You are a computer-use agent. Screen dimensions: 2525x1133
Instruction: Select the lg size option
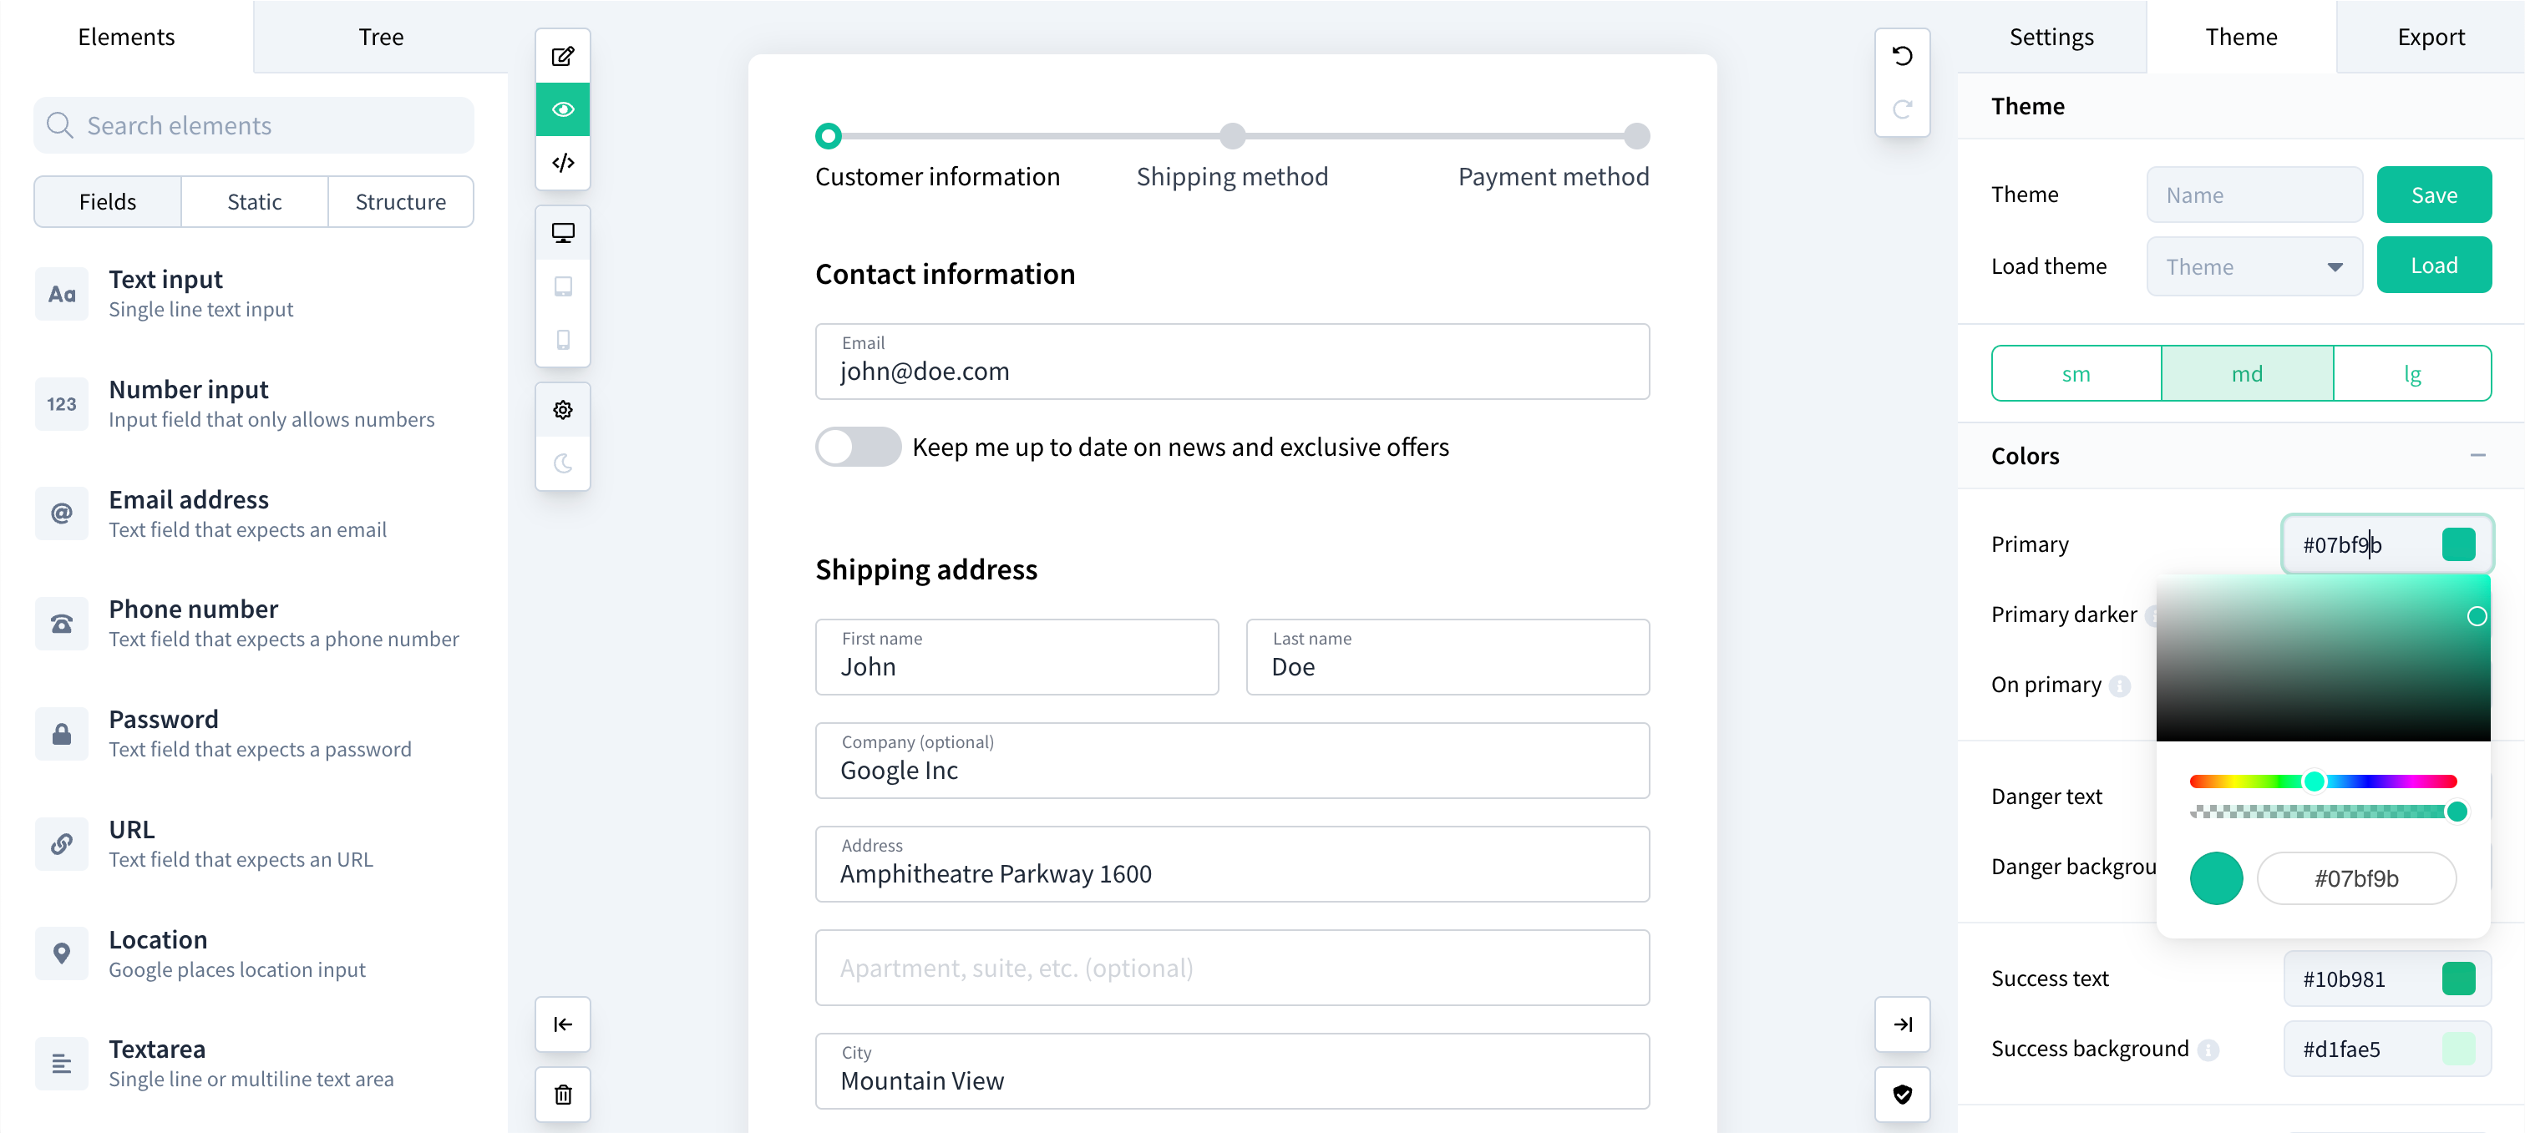(2413, 372)
